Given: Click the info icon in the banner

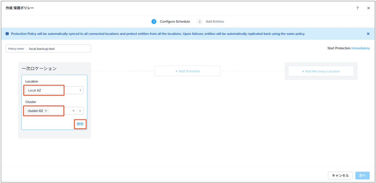Looking at the screenshot, I should [x=7, y=34].
